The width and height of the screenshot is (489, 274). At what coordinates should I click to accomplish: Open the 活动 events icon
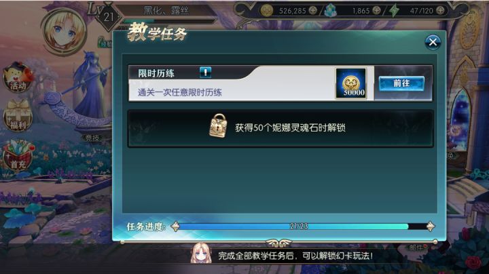pyautogui.click(x=17, y=77)
